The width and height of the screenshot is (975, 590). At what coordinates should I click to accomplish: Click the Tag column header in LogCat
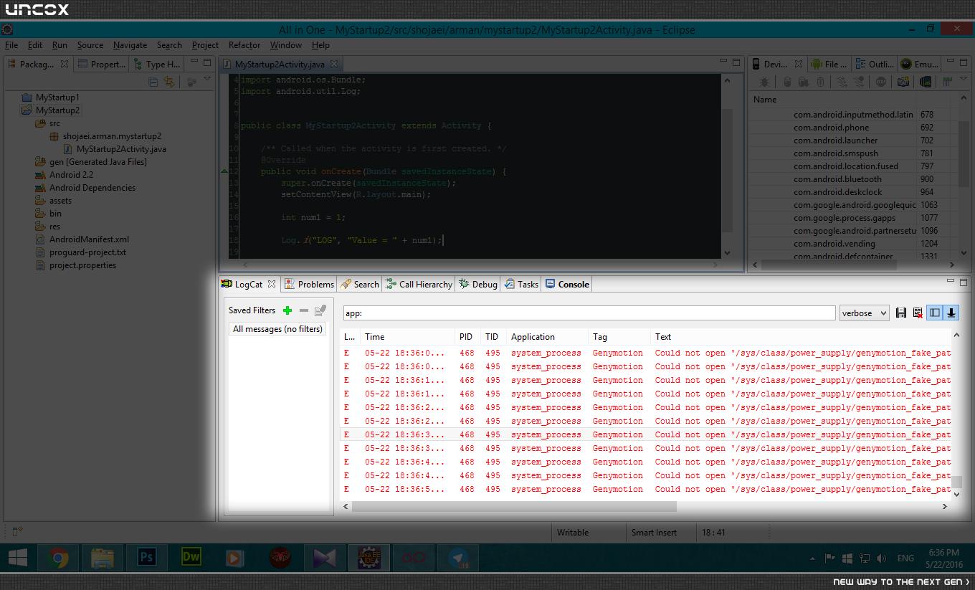click(600, 337)
